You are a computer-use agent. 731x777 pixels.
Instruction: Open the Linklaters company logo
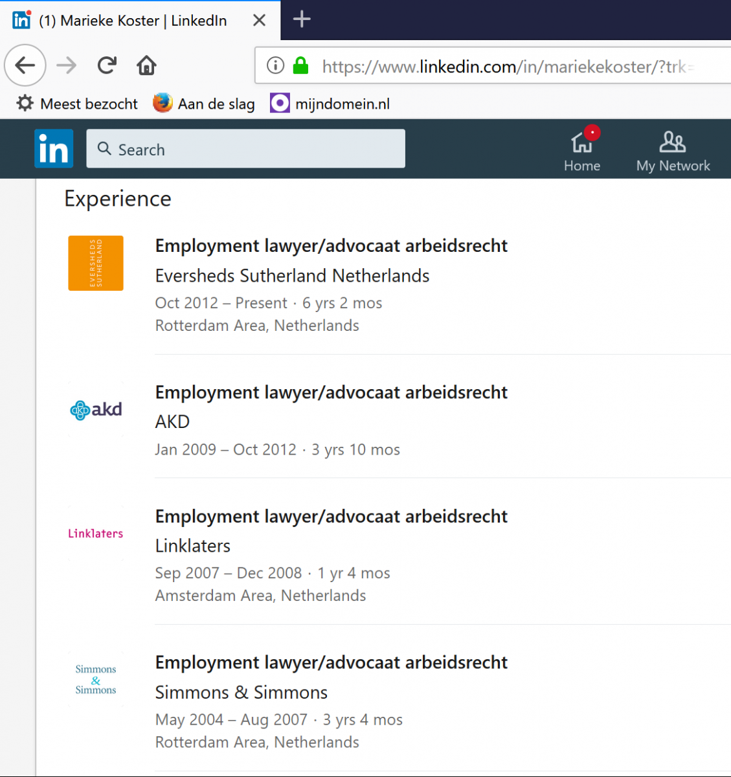point(95,533)
